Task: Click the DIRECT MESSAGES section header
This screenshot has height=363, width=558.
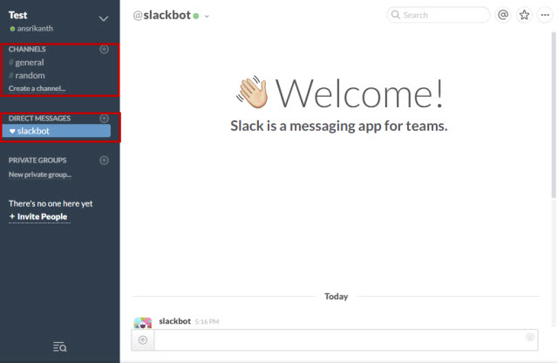Action: tap(39, 119)
